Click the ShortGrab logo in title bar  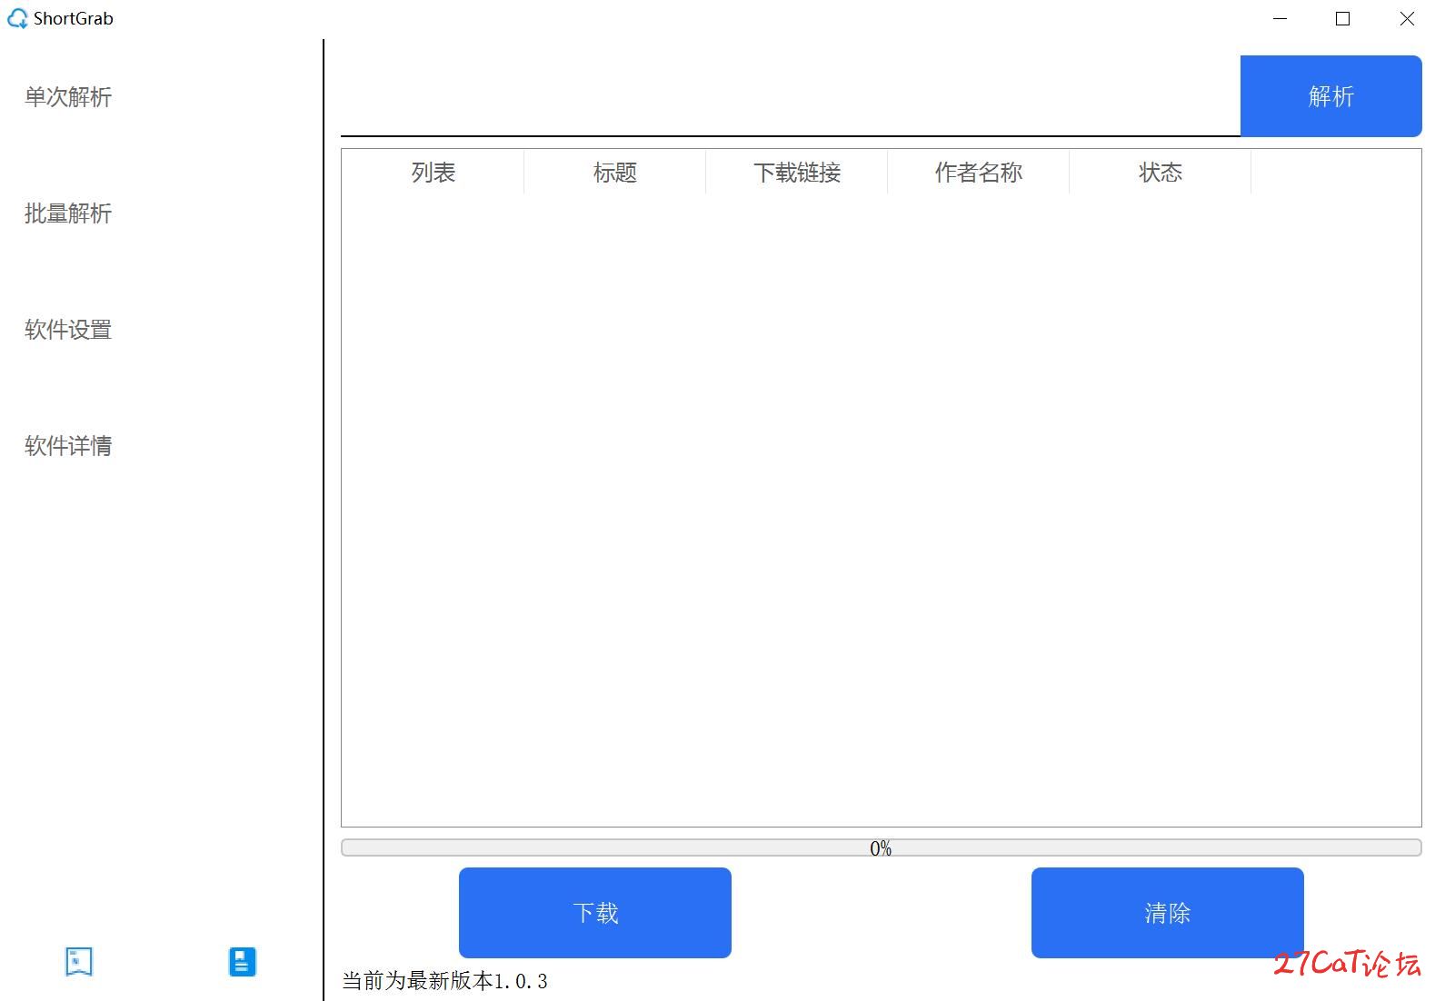17,18
